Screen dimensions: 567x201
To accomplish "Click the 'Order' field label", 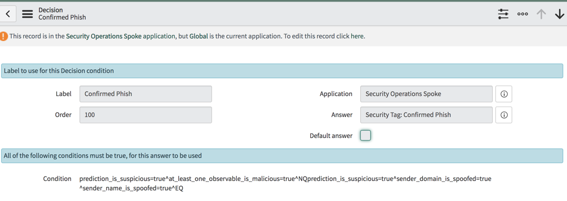I will click(x=63, y=115).
